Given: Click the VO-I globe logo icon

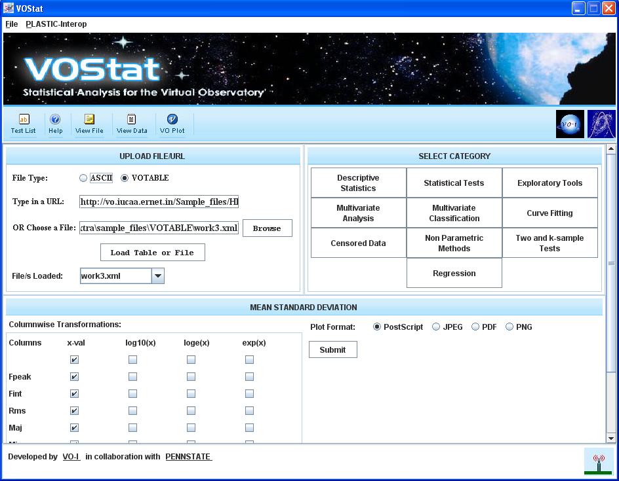Looking at the screenshot, I should pyautogui.click(x=570, y=124).
